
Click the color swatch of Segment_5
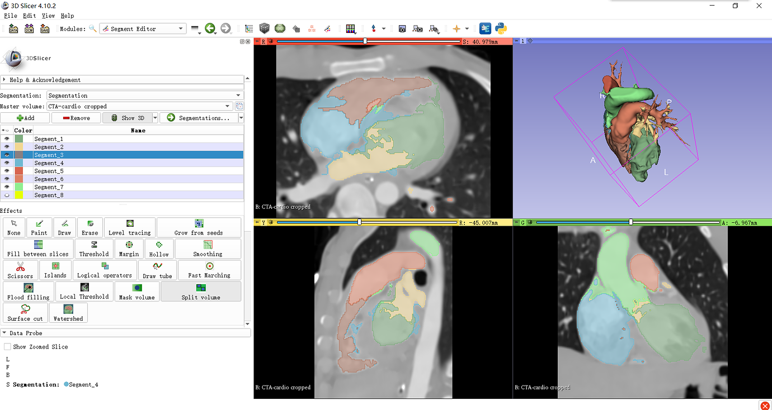tap(19, 171)
